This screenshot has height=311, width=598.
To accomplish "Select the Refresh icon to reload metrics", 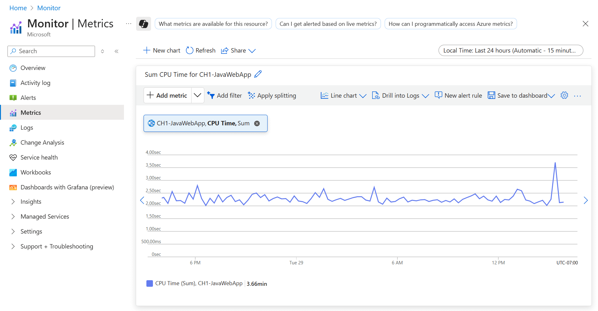I will [190, 50].
